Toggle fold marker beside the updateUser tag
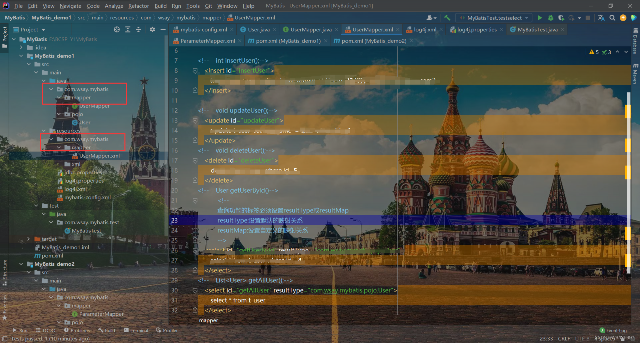640x343 pixels. tap(195, 120)
